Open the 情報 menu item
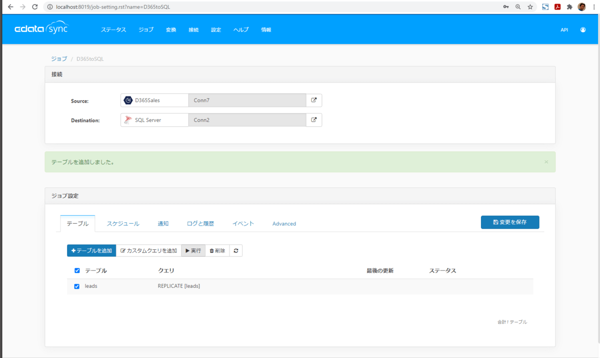The image size is (600, 358). (x=266, y=30)
